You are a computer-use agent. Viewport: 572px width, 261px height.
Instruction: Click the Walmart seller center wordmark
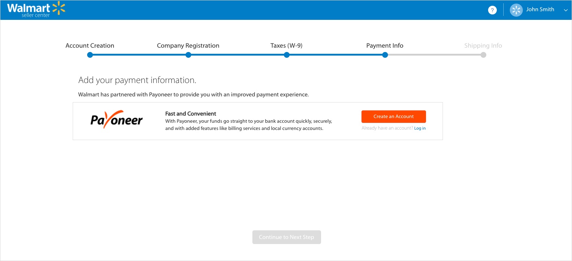(29, 10)
